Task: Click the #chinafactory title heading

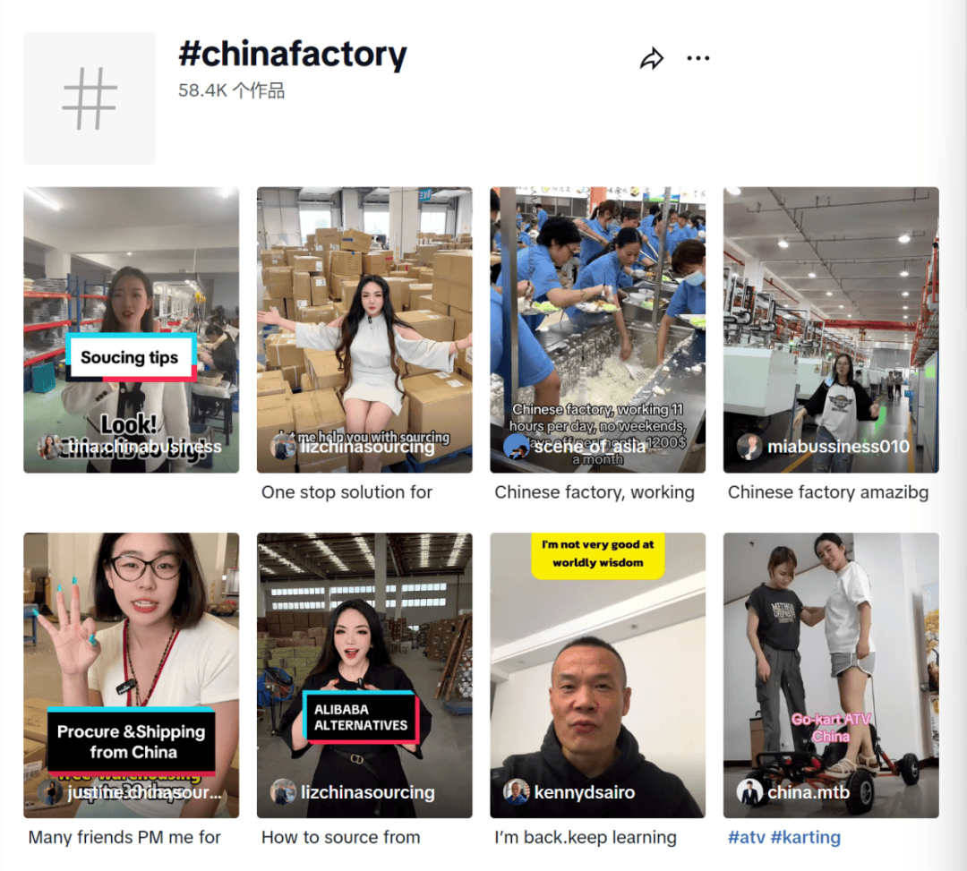Action: (x=292, y=55)
